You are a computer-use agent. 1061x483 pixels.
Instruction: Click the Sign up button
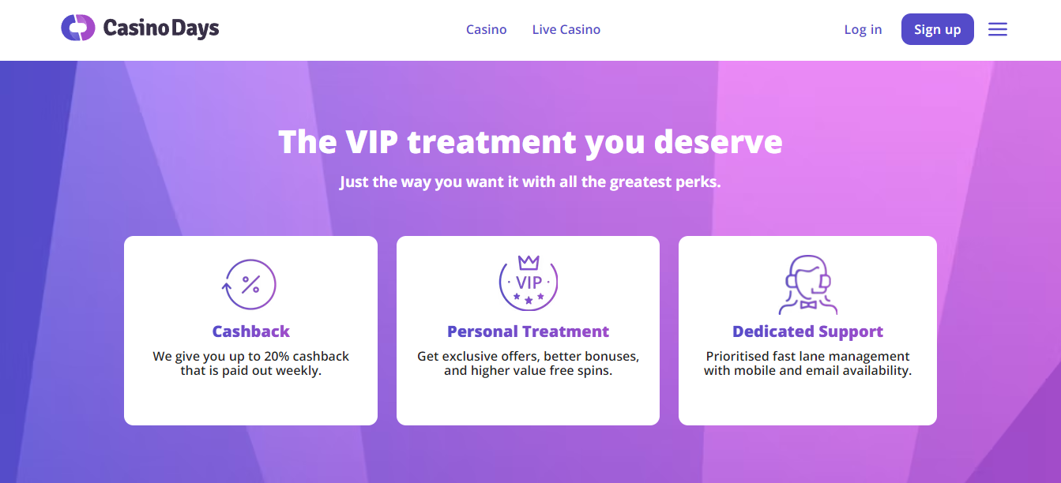(938, 29)
